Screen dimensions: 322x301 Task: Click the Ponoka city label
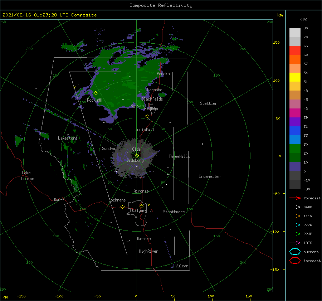[163, 74]
